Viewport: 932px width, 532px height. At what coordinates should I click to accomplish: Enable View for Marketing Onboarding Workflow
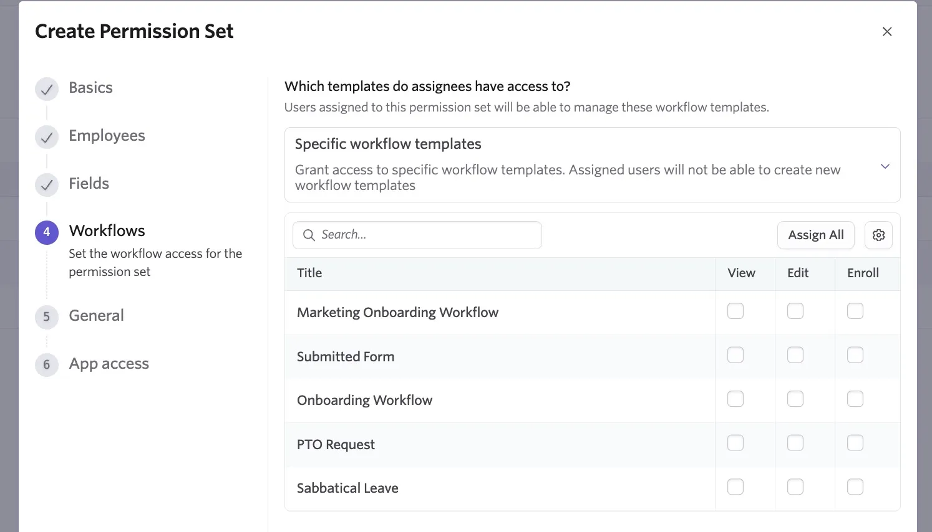(735, 311)
